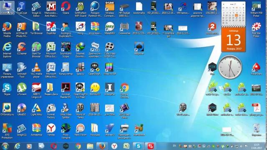Launch UltraISO from the desktop
Image resolution: width=267 pixels, height=150 pixels.
coord(22,110)
